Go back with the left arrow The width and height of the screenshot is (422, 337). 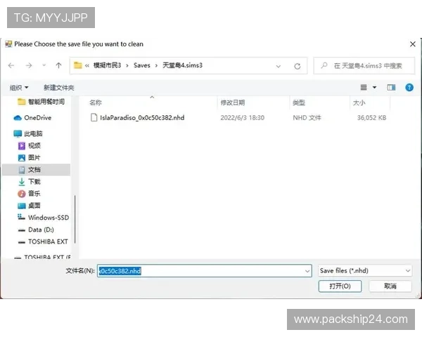11,65
